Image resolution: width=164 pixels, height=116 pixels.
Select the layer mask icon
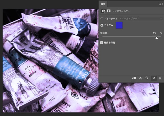(109, 11)
